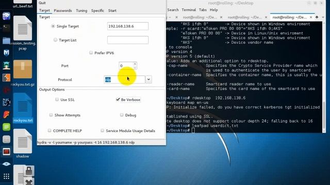Launch Armitage from the dock

6,65
